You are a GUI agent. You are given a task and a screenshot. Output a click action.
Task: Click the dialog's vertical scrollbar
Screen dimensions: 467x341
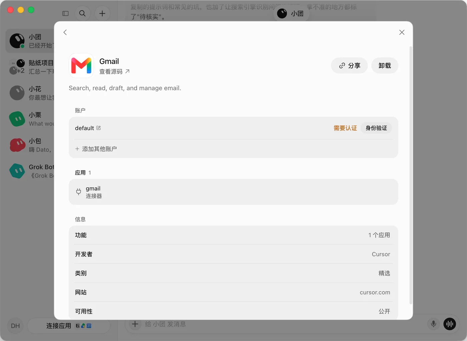[411, 175]
